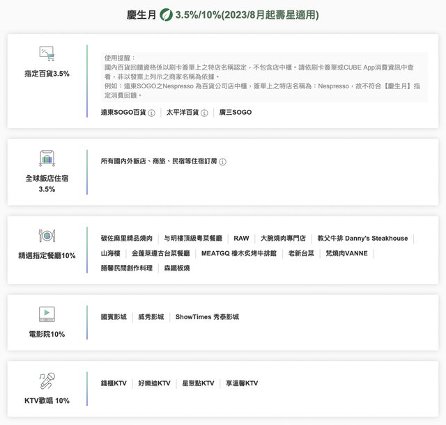Click the 使用提醒 notice box
Image resolution: width=446 pixels, height=425 pixels.
[263, 77]
